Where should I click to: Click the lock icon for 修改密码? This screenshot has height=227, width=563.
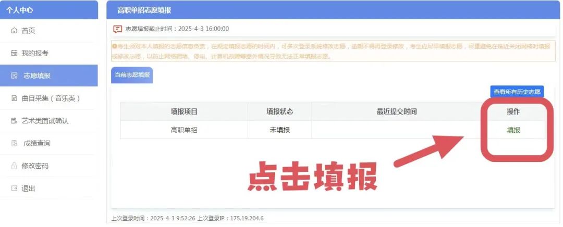pos(14,166)
